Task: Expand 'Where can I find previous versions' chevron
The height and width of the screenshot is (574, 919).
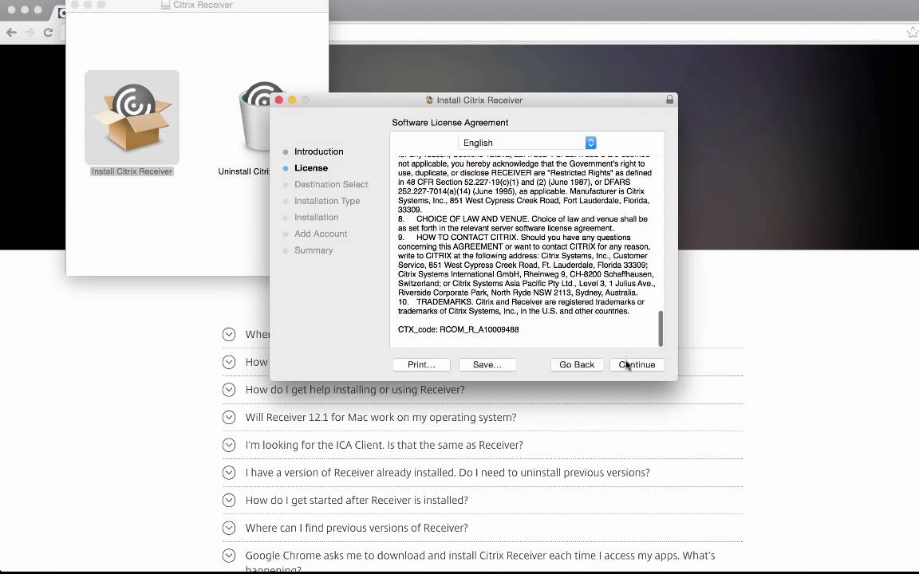Action: click(229, 528)
